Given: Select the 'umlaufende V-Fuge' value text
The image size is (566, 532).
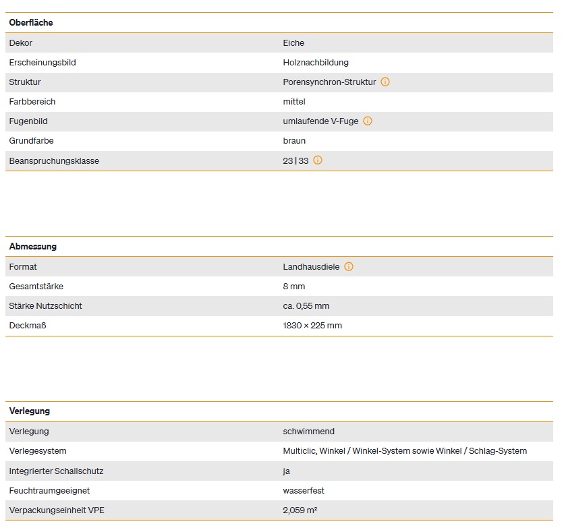Looking at the screenshot, I should 320,121.
